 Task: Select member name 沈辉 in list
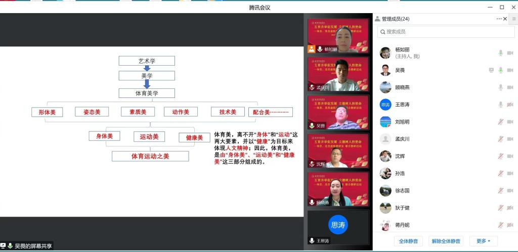400,156
